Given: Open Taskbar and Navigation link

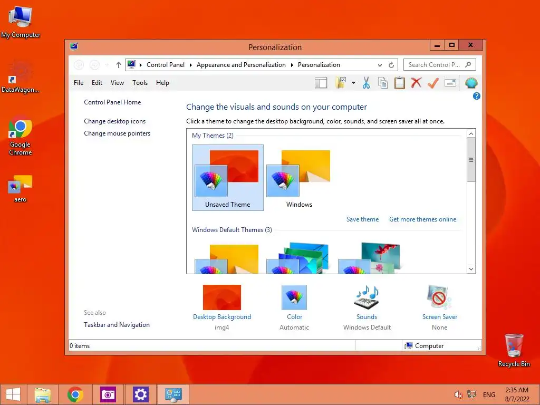Looking at the screenshot, I should point(117,325).
